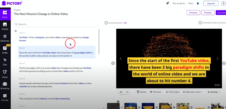Viewport: 226px width, 109px height.
Task: Click the notification bell icon
Action: [x=198, y=3]
